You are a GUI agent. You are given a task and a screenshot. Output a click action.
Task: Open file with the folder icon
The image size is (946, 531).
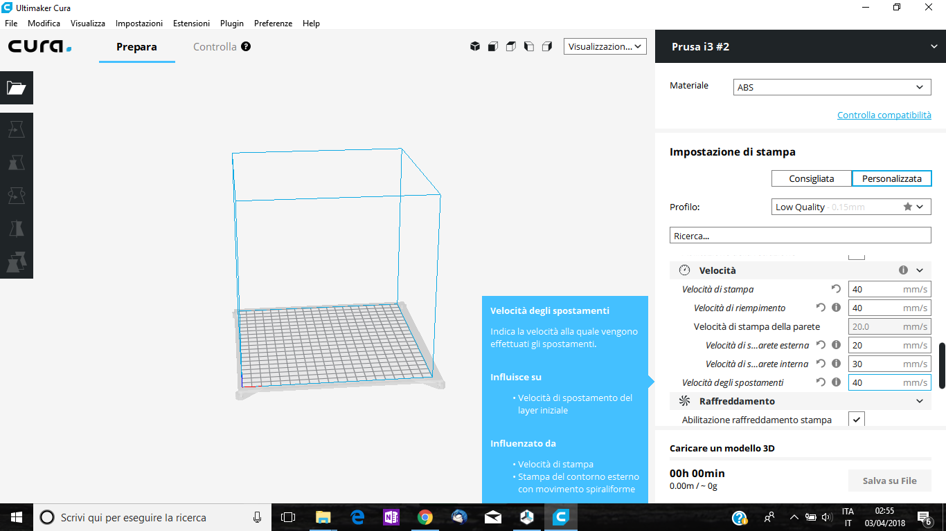point(17,88)
